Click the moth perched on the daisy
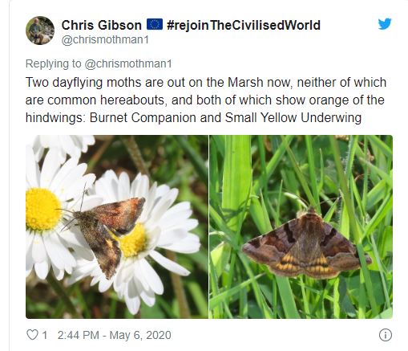This screenshot has height=351, width=408. [x=106, y=233]
